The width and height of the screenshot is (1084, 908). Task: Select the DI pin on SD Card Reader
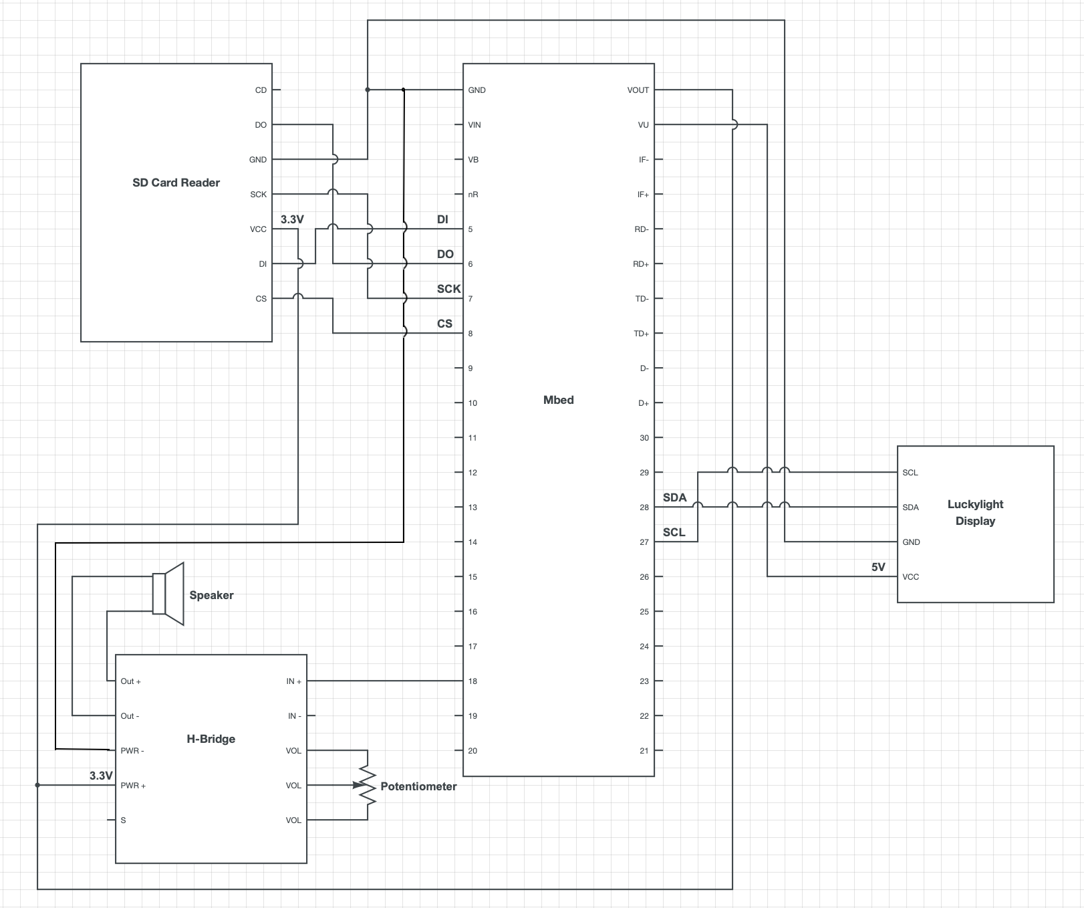tap(263, 264)
